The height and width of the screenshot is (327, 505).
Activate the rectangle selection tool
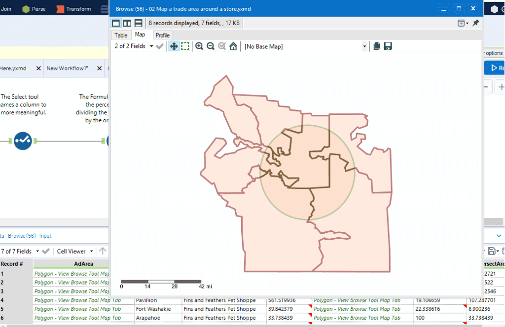(185, 46)
